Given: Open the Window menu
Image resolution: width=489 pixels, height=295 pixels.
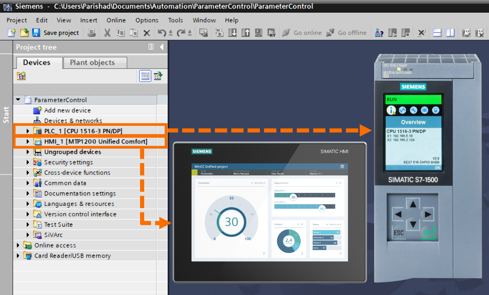Looking at the screenshot, I should pos(204,20).
